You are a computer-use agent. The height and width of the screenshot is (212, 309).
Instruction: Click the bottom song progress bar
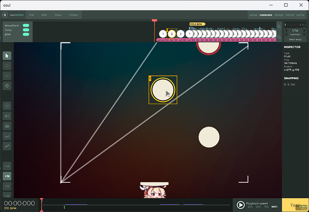tap(136, 205)
